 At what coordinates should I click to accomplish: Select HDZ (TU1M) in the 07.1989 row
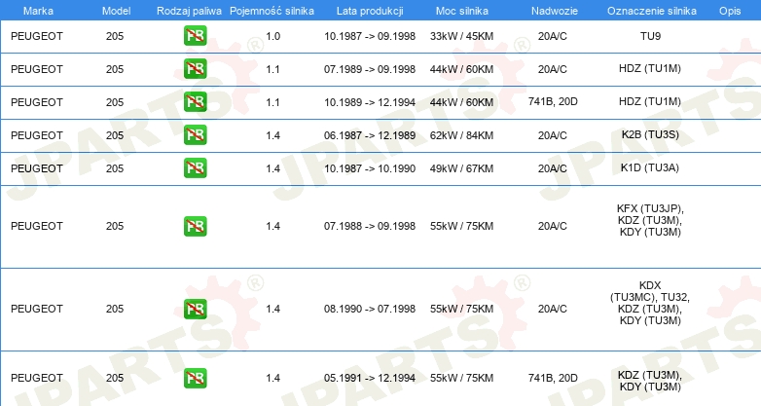650,68
